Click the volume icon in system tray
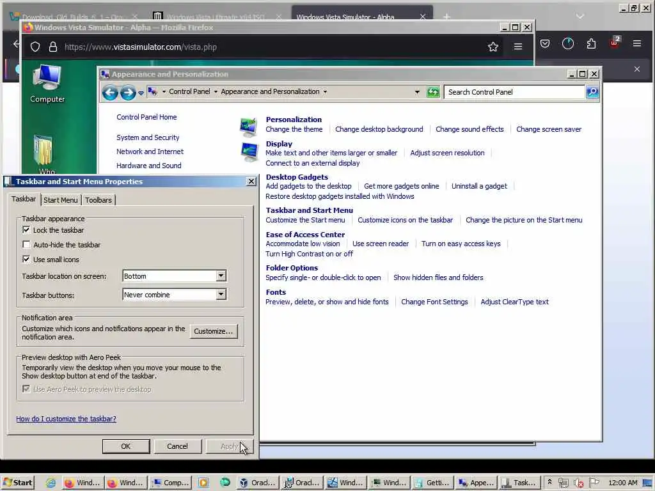The width and height of the screenshot is (655, 491). 578,483
